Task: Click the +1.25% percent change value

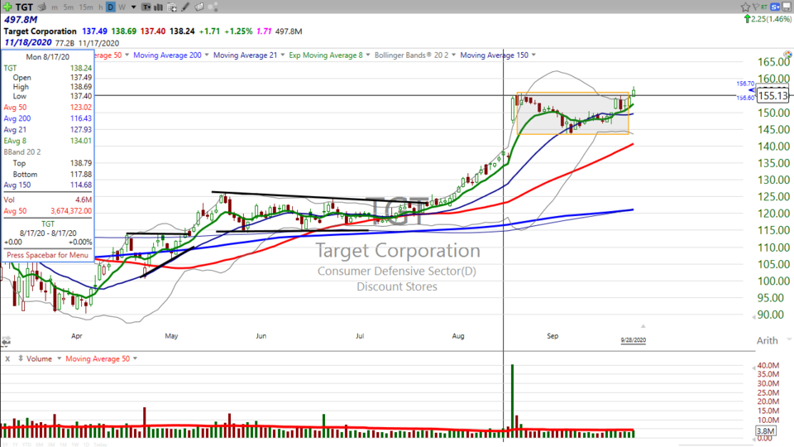Action: (238, 31)
